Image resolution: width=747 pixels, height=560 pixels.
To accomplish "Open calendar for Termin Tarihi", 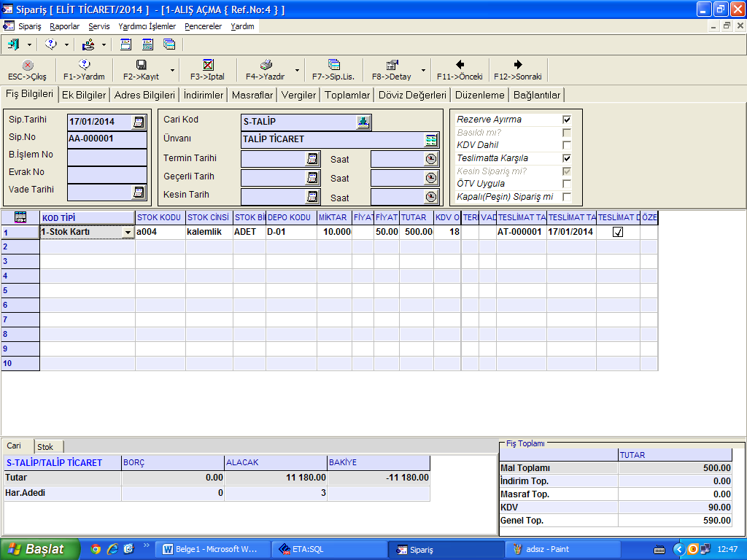I will (x=312, y=159).
